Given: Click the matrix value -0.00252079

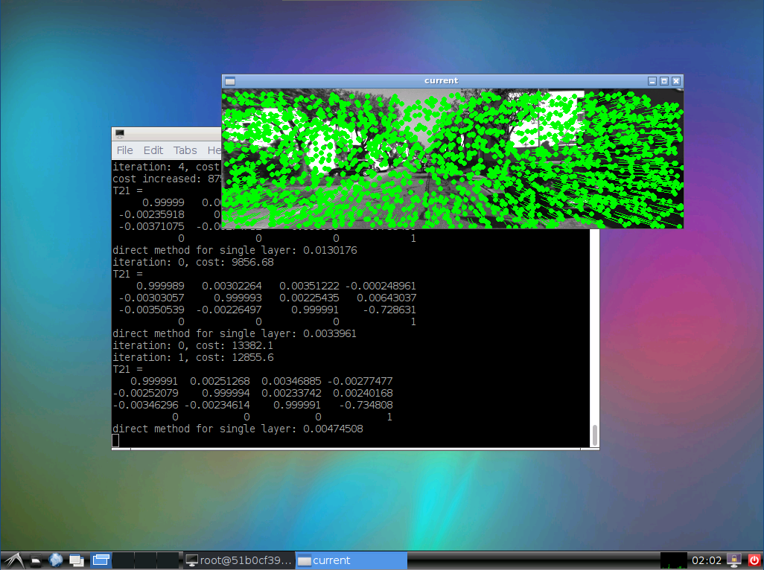Looking at the screenshot, I should coord(146,394).
